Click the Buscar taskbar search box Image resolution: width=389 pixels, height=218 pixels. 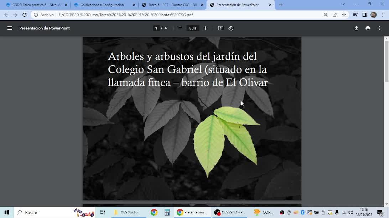(55, 212)
